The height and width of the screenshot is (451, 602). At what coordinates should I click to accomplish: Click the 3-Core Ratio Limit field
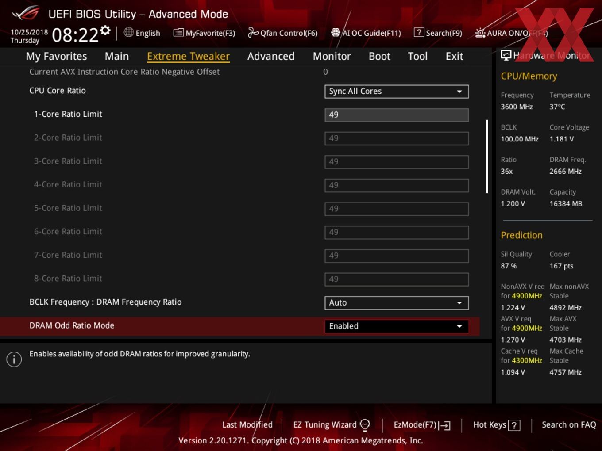point(397,161)
